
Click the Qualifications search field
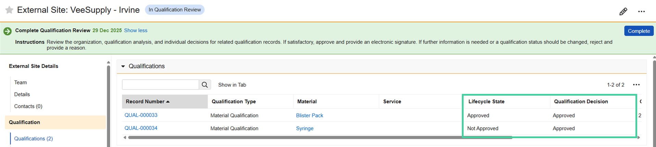coord(160,85)
